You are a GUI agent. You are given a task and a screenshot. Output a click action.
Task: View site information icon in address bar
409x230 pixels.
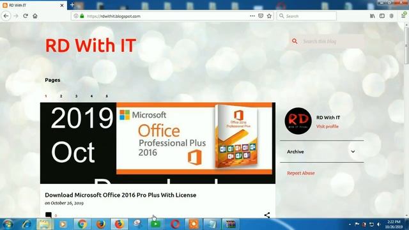pyautogui.click(x=76, y=16)
